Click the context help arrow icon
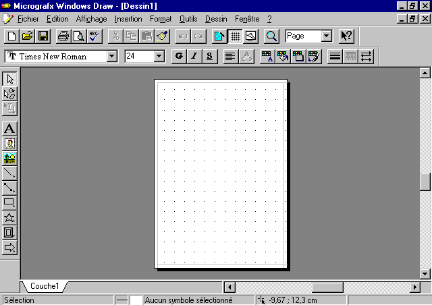This screenshot has height=305, width=432. (346, 36)
